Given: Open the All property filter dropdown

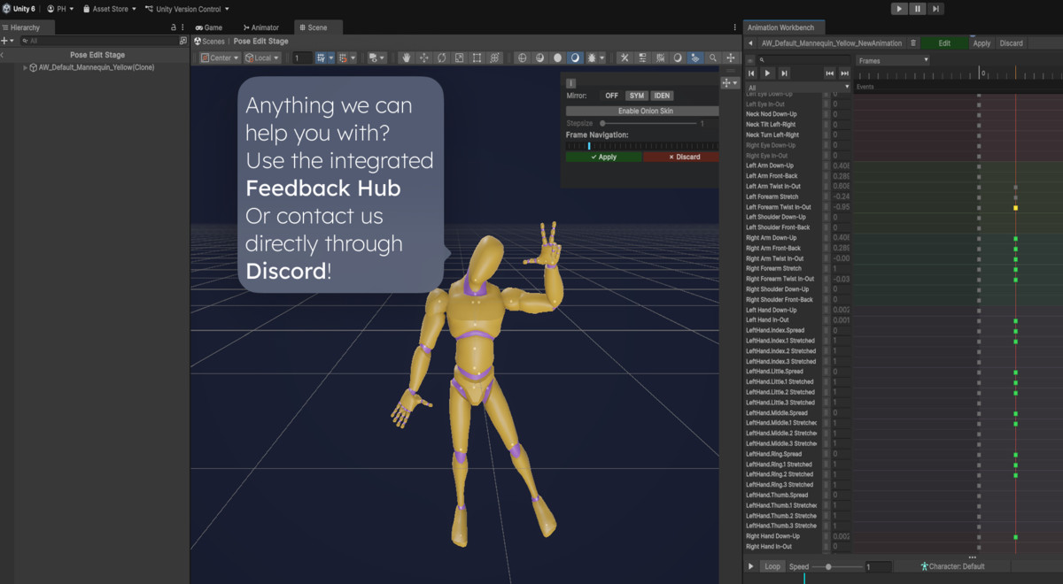Looking at the screenshot, I should pyautogui.click(x=798, y=88).
